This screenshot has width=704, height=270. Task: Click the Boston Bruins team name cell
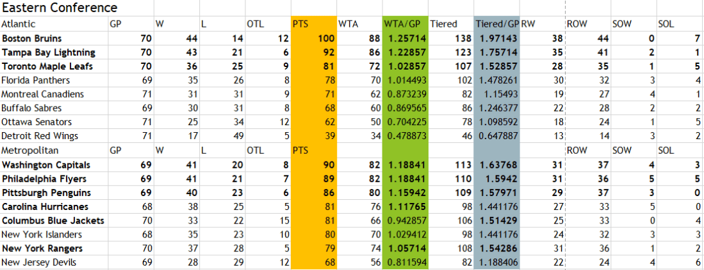26,38
